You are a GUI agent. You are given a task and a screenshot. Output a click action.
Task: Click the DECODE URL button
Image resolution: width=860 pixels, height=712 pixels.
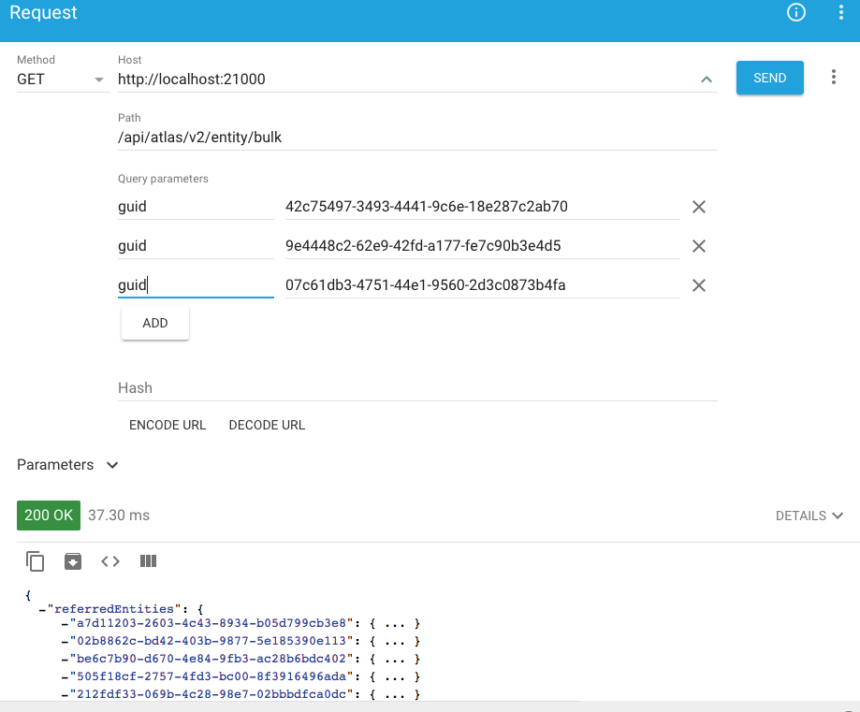pos(267,425)
